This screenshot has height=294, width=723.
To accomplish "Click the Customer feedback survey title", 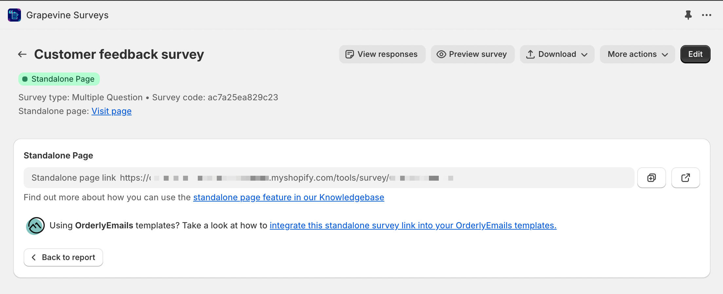I will click(119, 54).
